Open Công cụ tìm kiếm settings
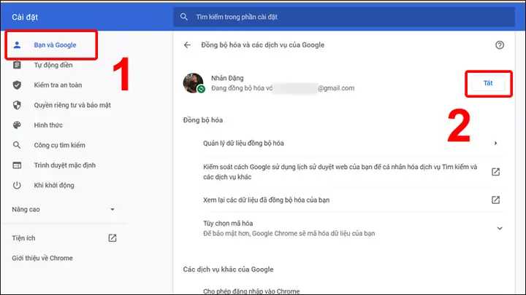526x295 pixels. (x=59, y=145)
